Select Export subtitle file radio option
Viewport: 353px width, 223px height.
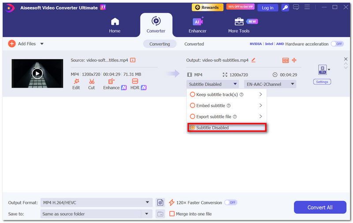click(x=192, y=116)
